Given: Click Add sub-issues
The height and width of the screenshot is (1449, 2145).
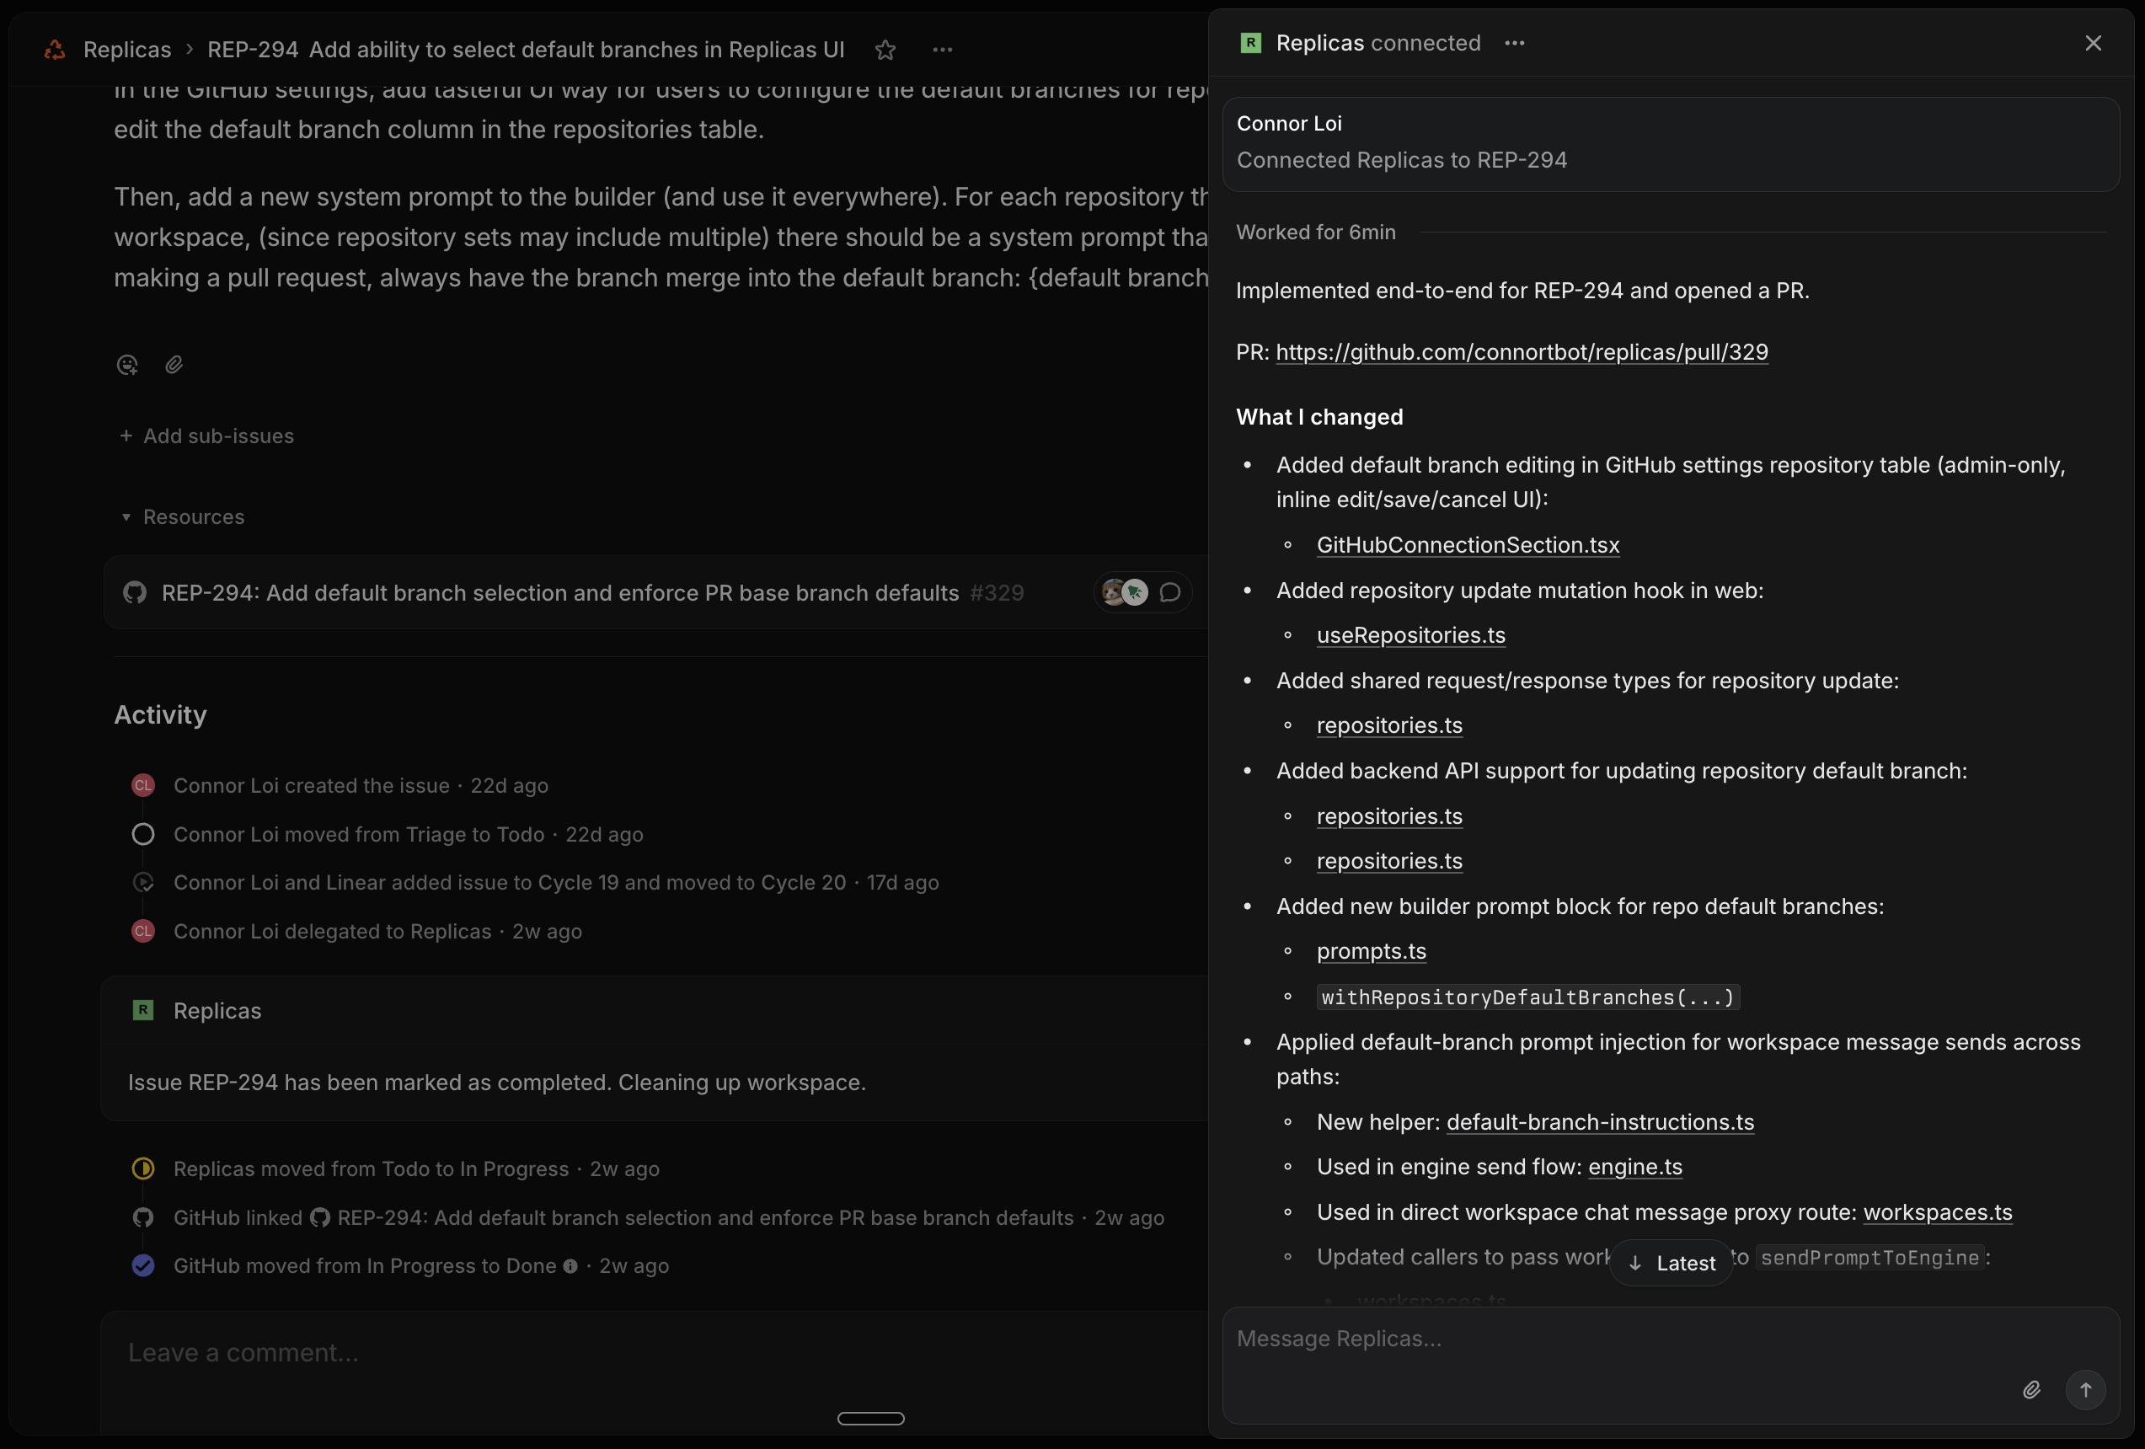Looking at the screenshot, I should coord(206,436).
